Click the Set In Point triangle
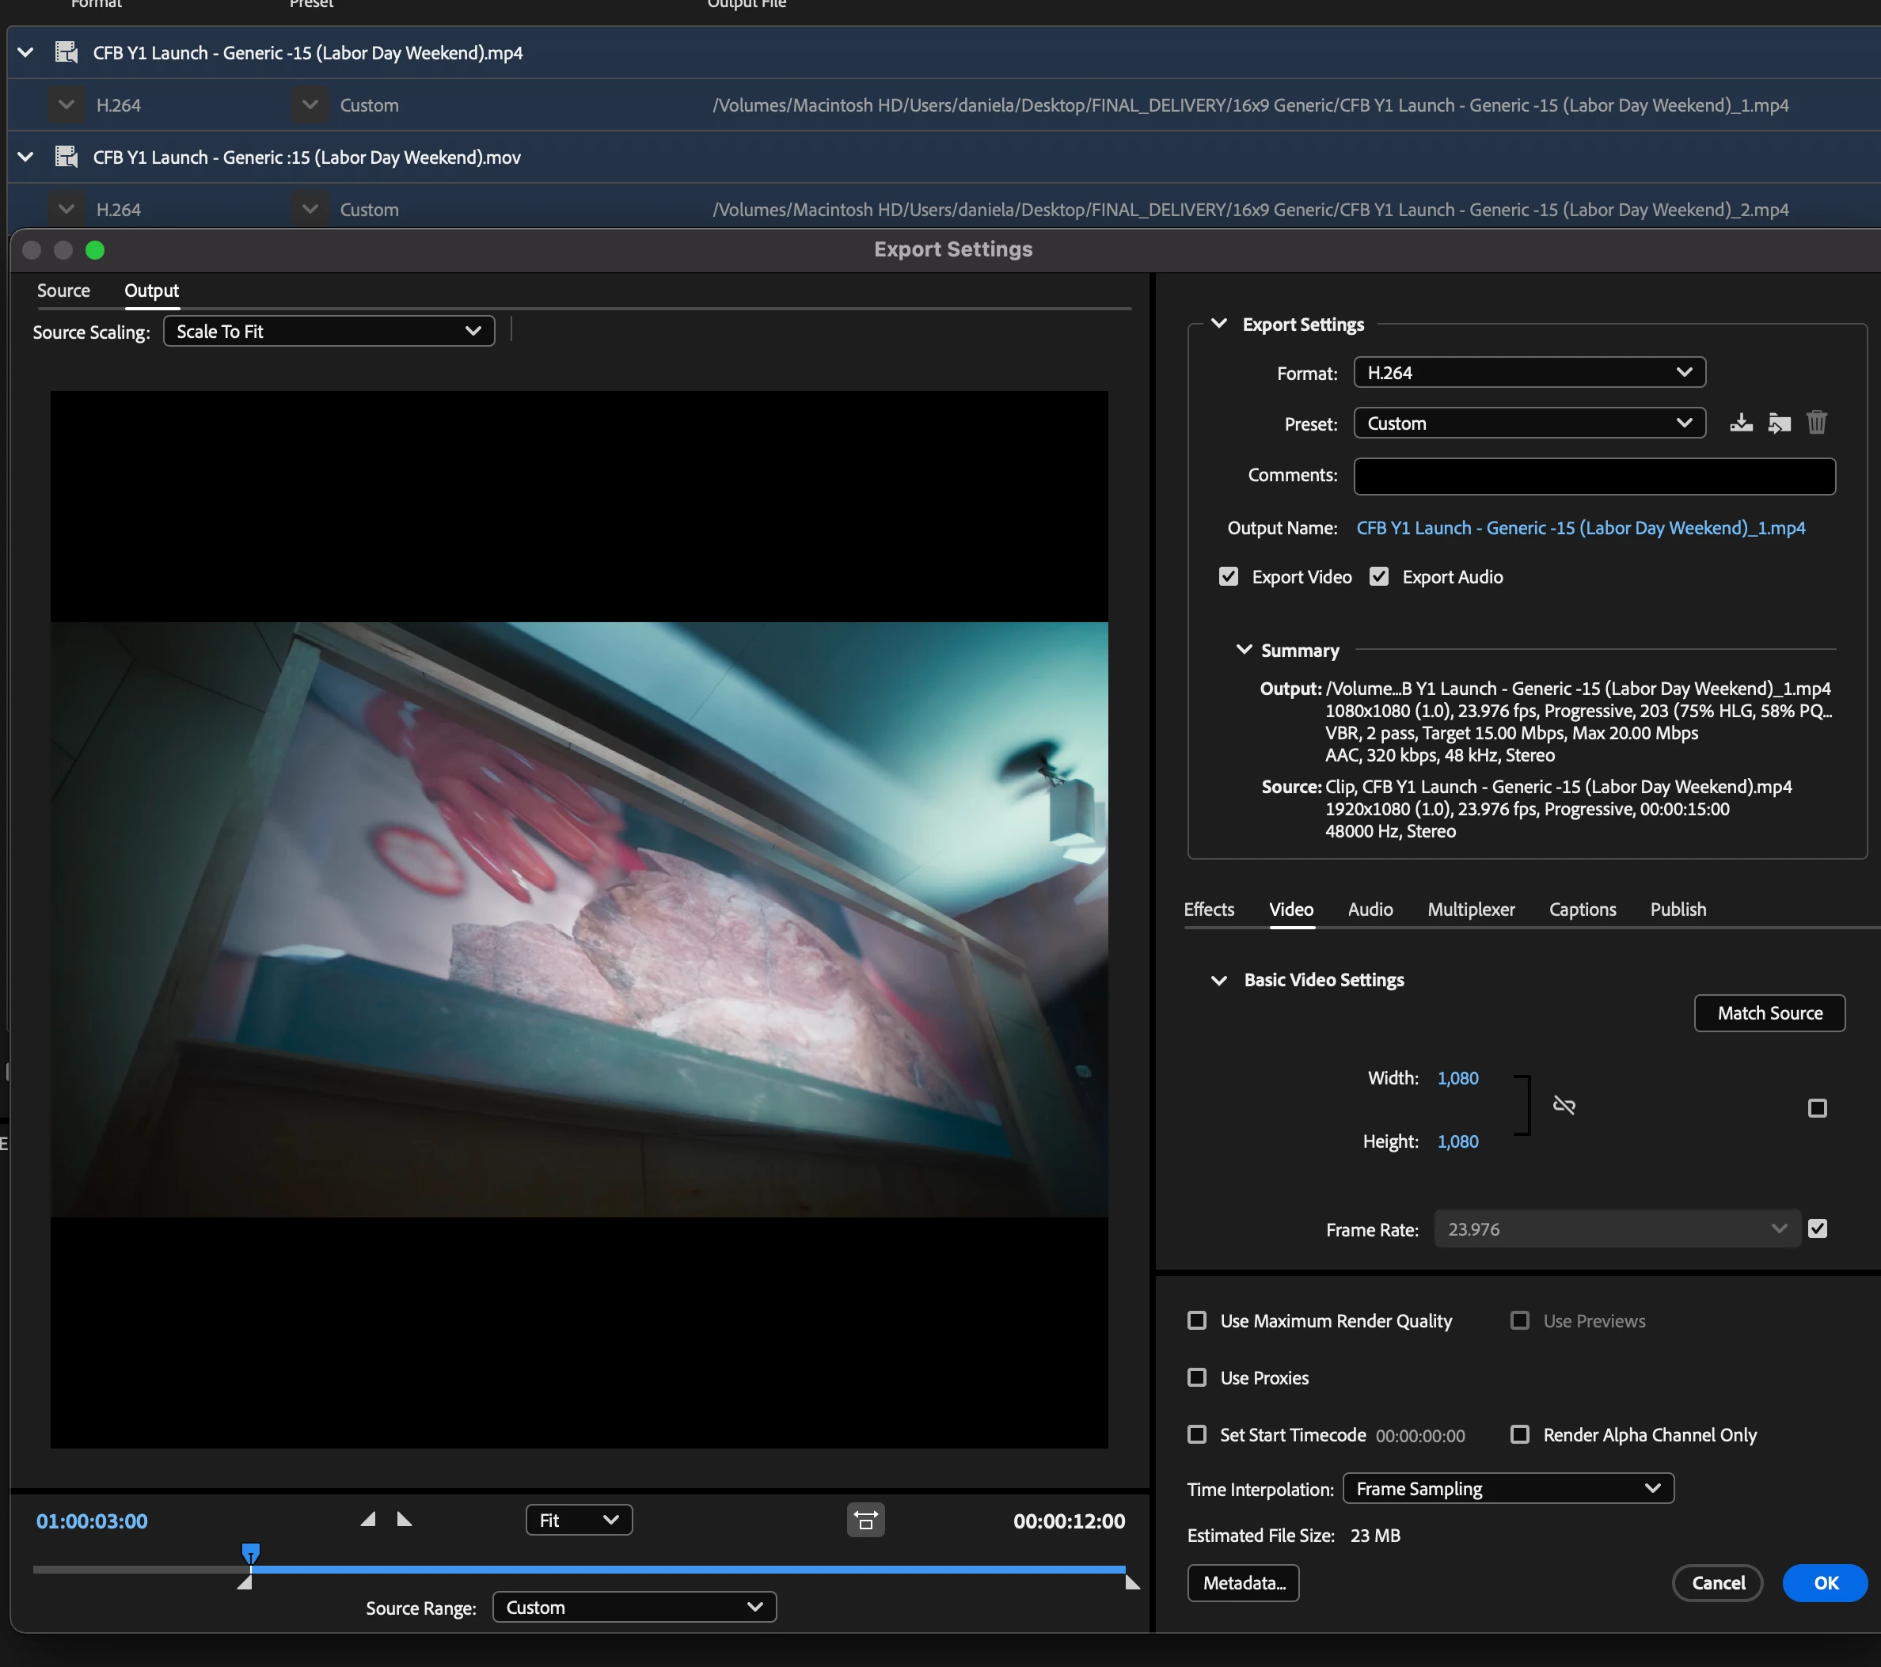 368,1520
